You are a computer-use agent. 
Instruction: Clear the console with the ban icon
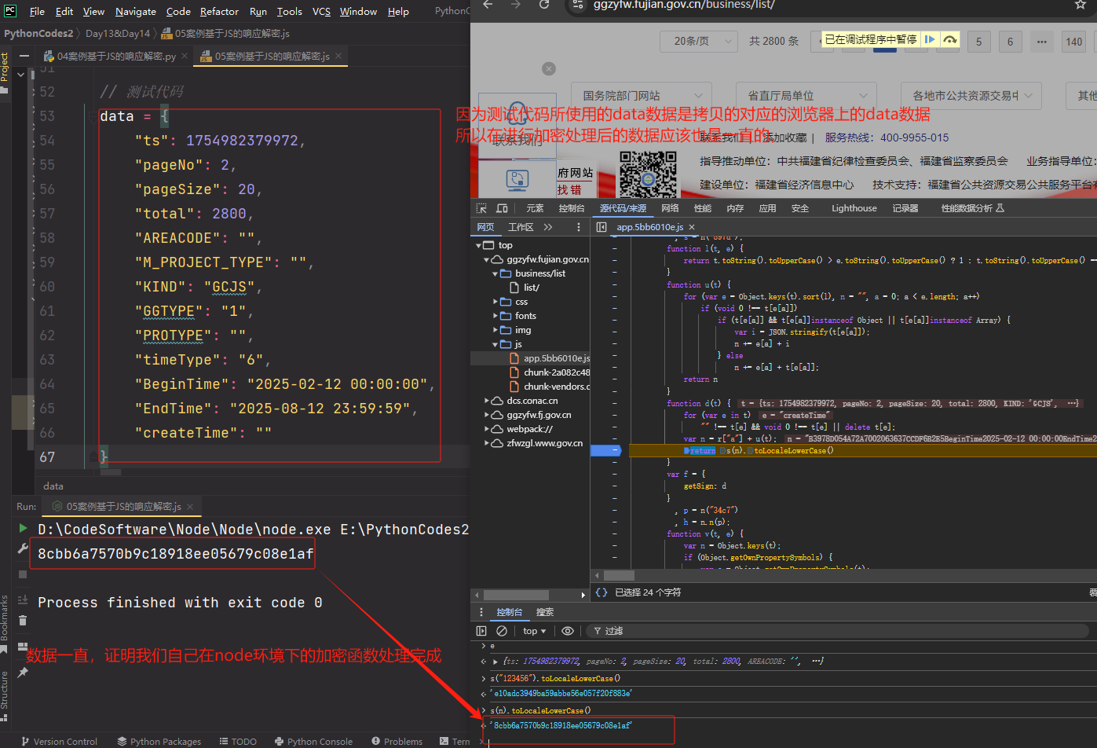502,631
